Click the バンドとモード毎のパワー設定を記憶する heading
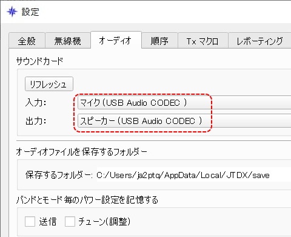Viewport: 291px width, 237px height. tap(87, 199)
